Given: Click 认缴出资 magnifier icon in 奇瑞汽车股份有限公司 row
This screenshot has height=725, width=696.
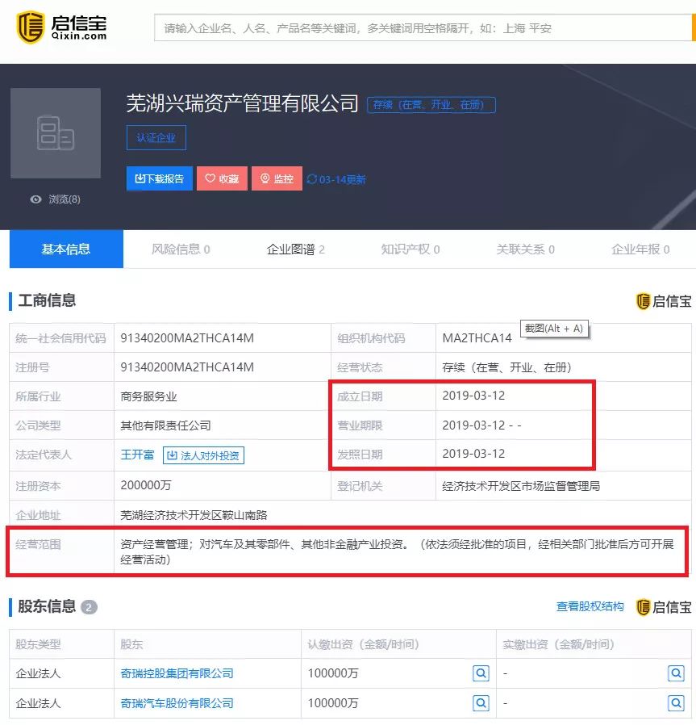Looking at the screenshot, I should [x=481, y=704].
